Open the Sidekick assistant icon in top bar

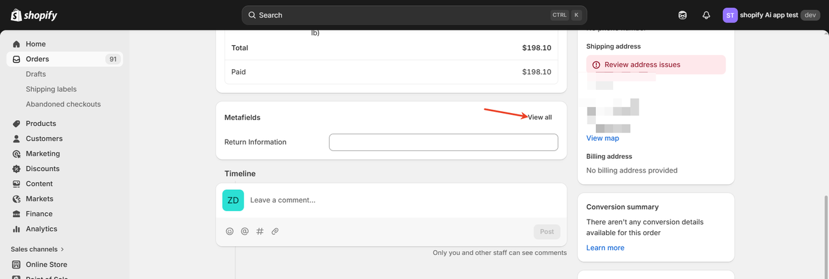coord(683,15)
